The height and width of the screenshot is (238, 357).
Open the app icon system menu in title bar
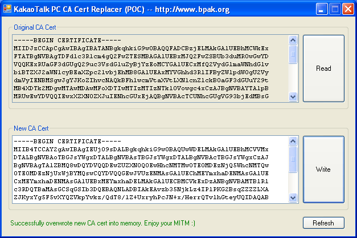8,9
